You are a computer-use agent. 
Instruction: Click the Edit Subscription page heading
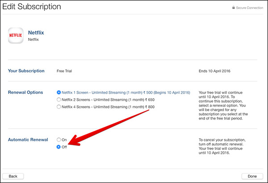coord(31,7)
